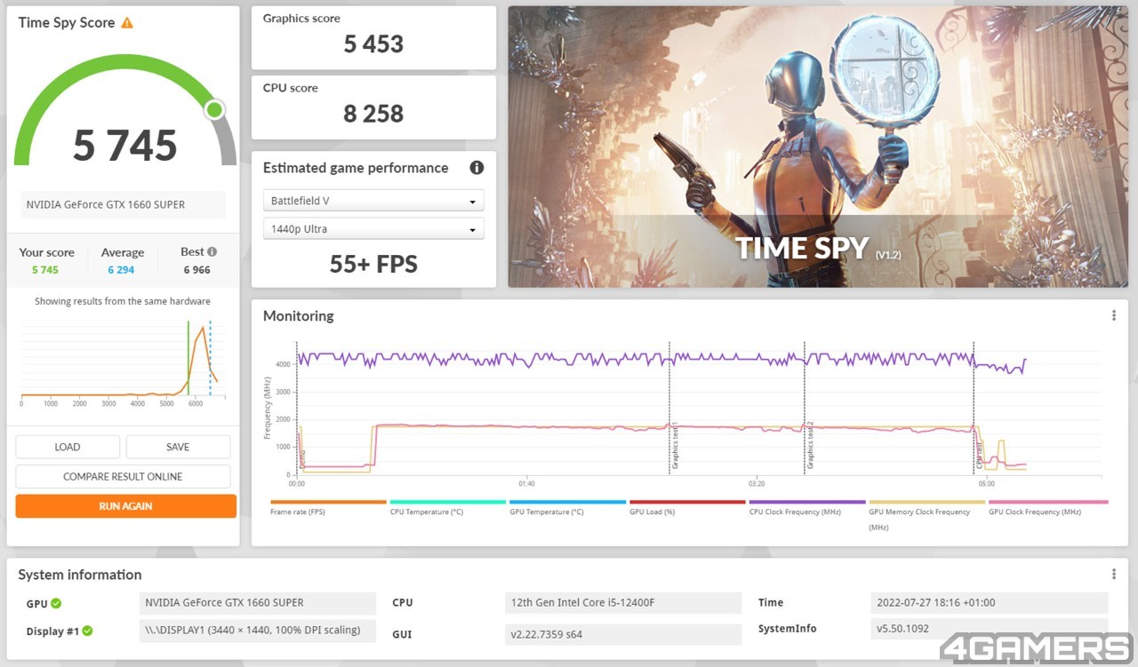The width and height of the screenshot is (1138, 667).
Task: Click the Monitoring panel heading
Action: point(299,316)
